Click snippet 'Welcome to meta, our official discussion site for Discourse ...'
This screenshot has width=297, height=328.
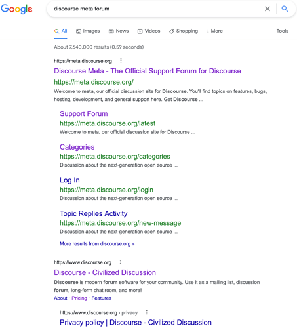click(127, 132)
